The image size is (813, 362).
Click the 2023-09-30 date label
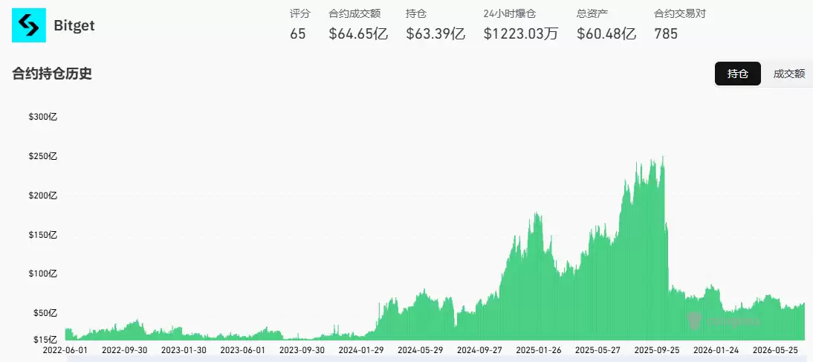click(302, 350)
